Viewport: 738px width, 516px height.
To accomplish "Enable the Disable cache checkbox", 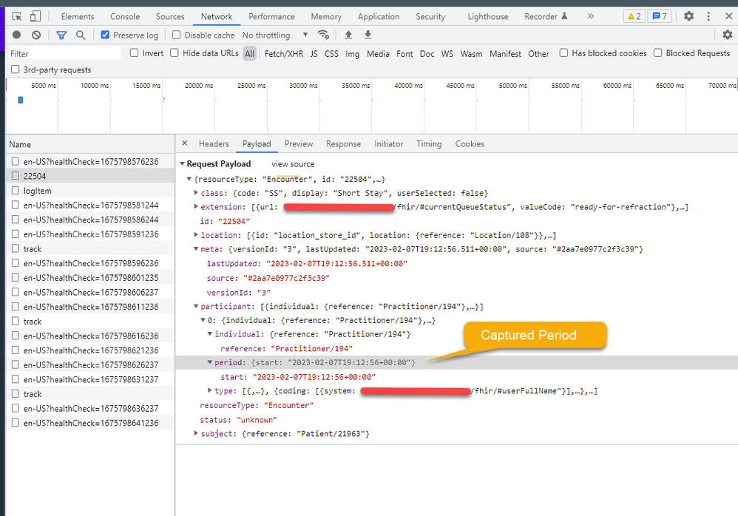I will pyautogui.click(x=176, y=35).
